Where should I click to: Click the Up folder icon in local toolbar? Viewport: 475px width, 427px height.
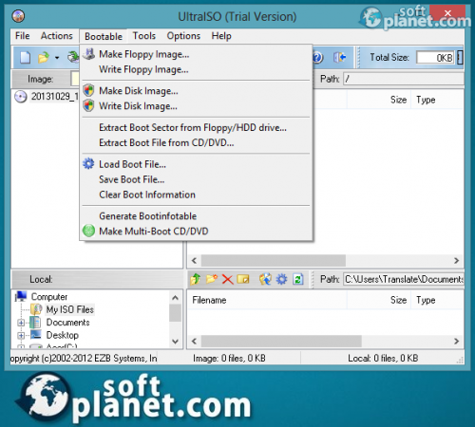tap(196, 279)
